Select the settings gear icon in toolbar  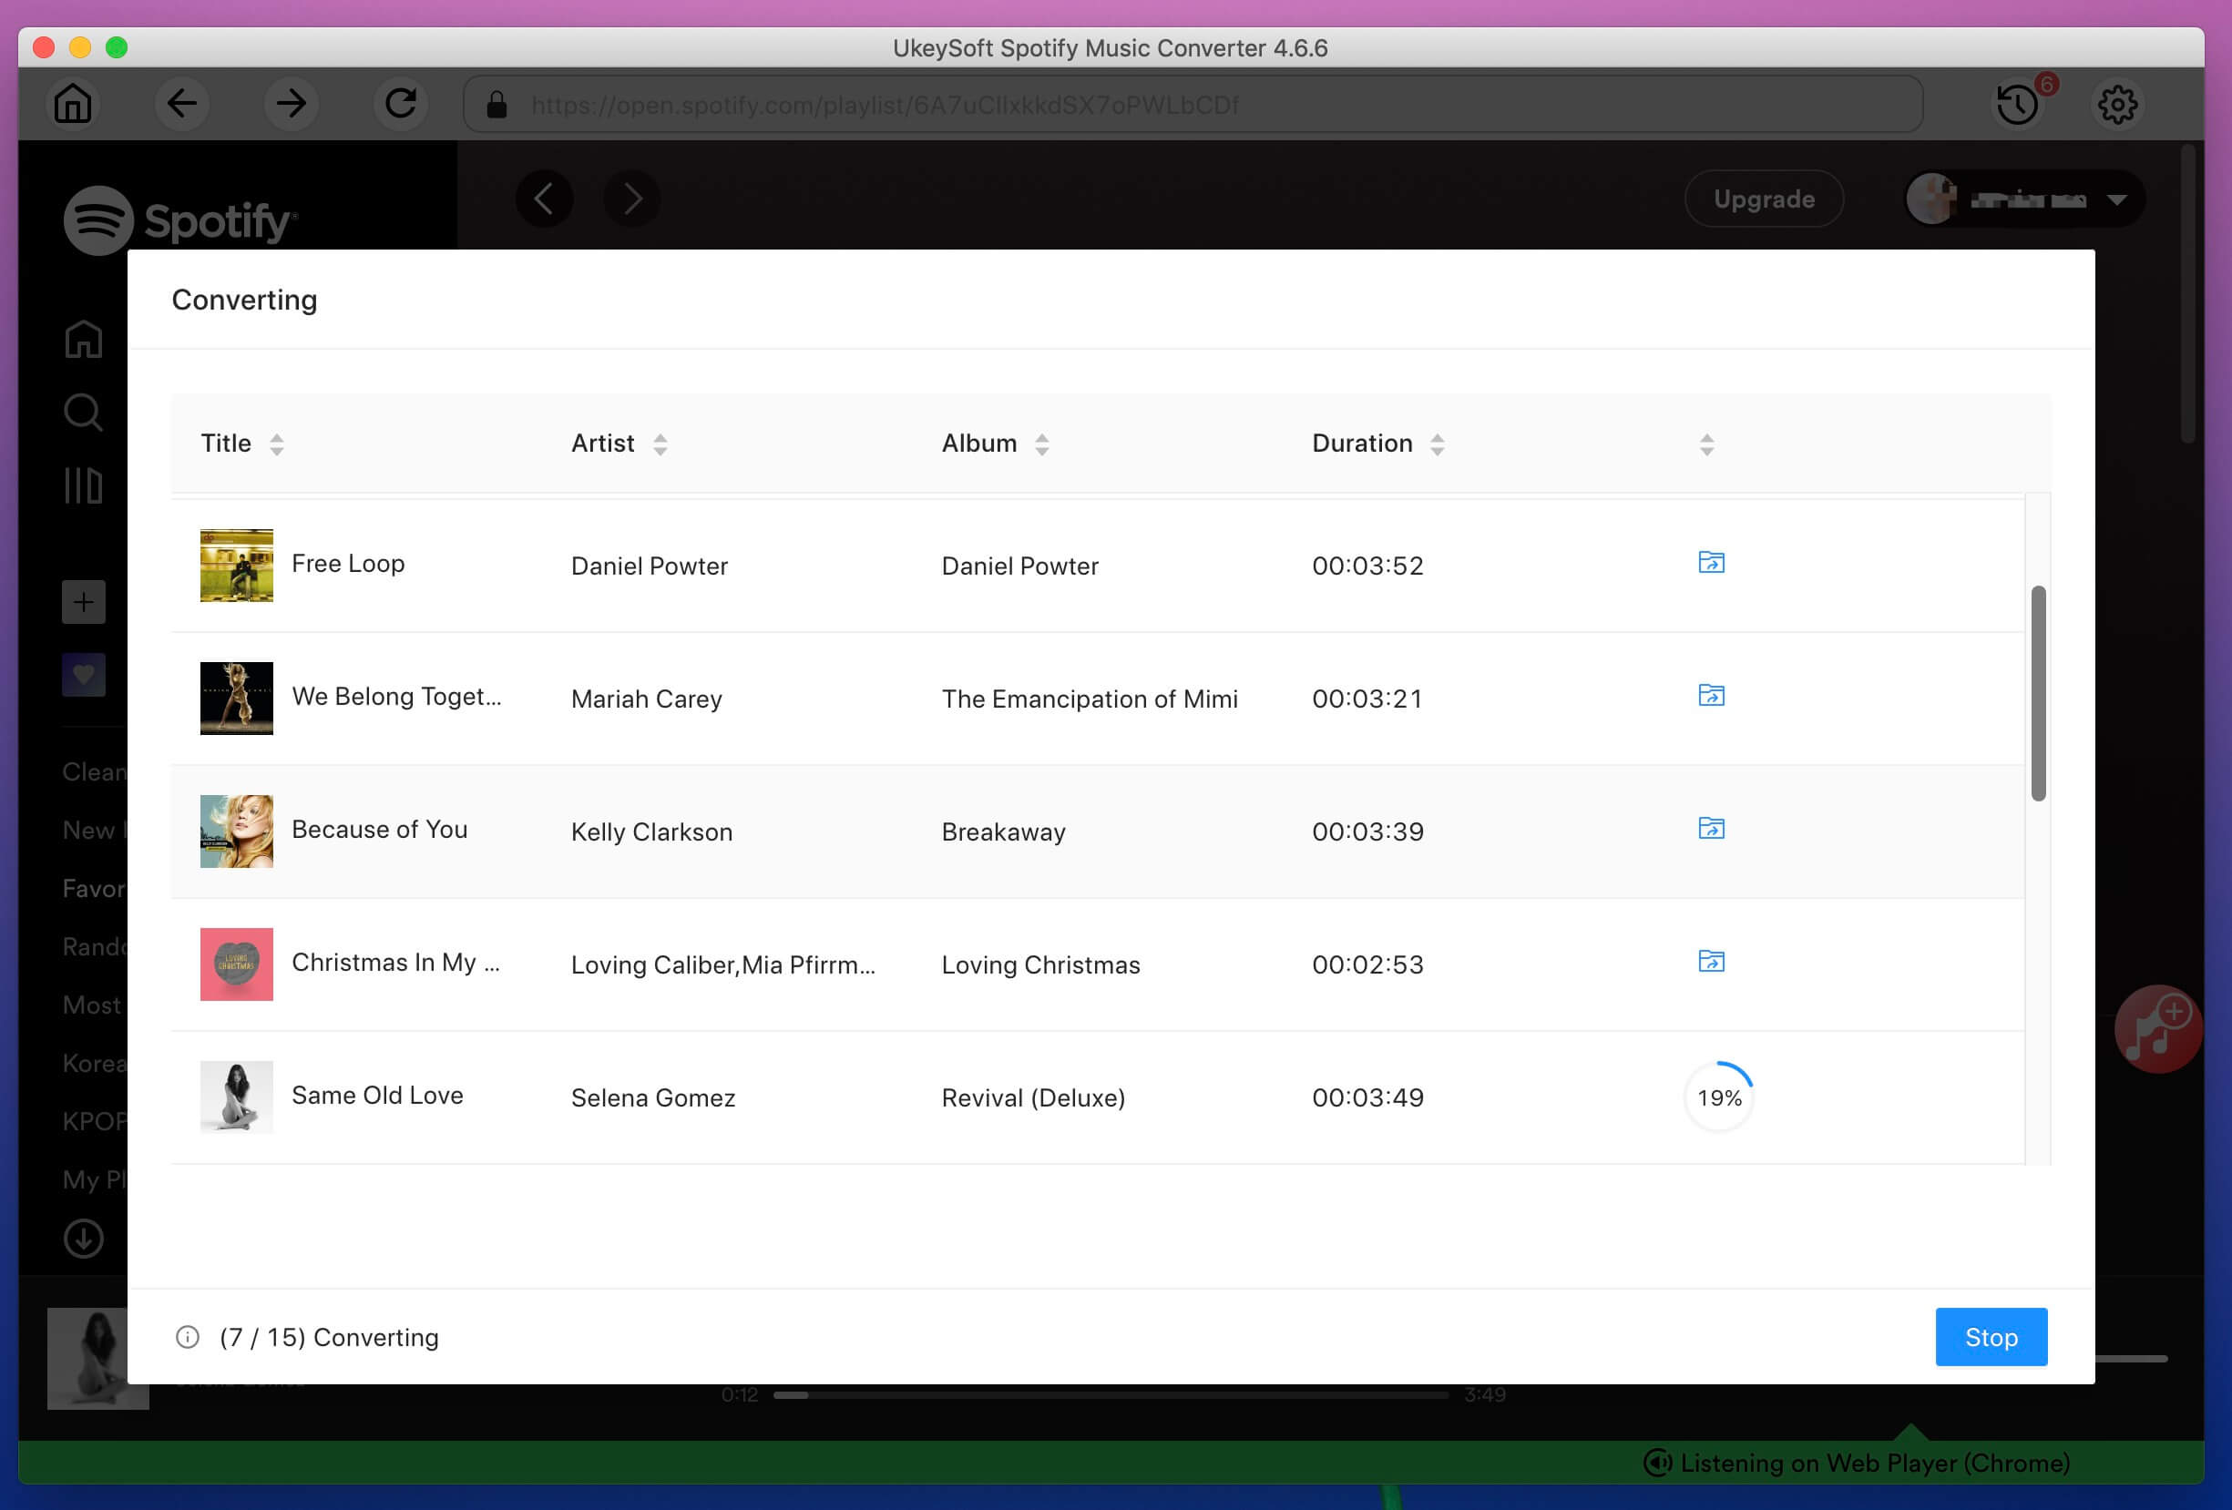coord(2119,105)
